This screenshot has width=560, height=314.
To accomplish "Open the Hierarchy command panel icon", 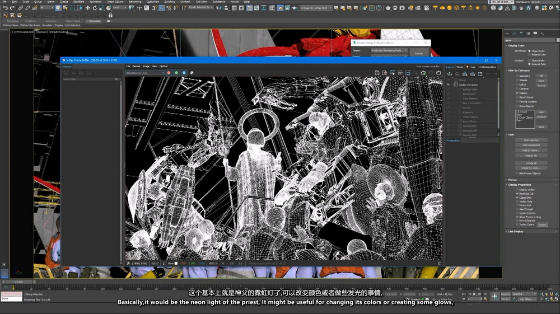I will (521, 34).
